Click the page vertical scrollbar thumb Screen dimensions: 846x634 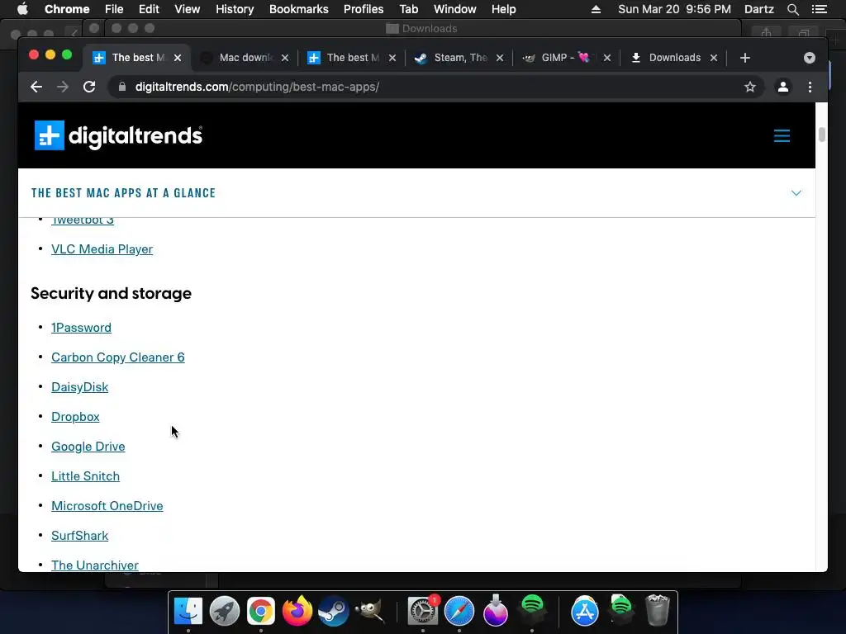[821, 135]
